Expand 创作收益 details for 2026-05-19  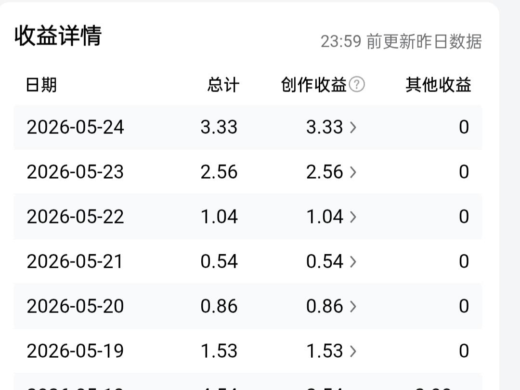coord(353,351)
